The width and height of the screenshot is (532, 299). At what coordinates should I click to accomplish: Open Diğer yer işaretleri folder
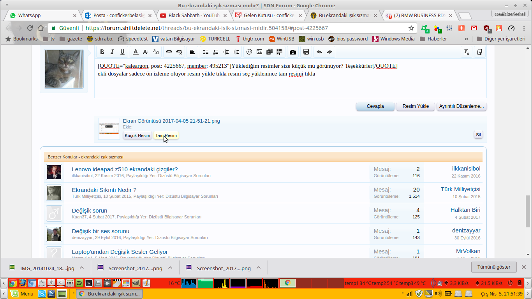[x=501, y=39]
